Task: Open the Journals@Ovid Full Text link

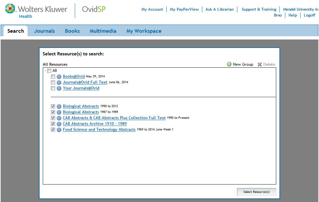Action: [x=85, y=82]
